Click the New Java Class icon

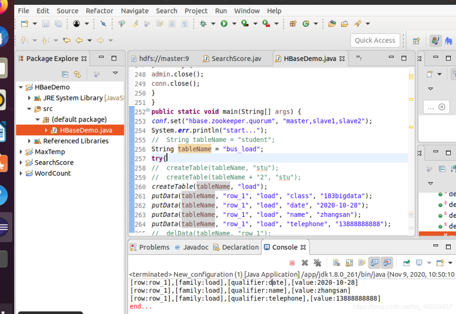pos(306,24)
